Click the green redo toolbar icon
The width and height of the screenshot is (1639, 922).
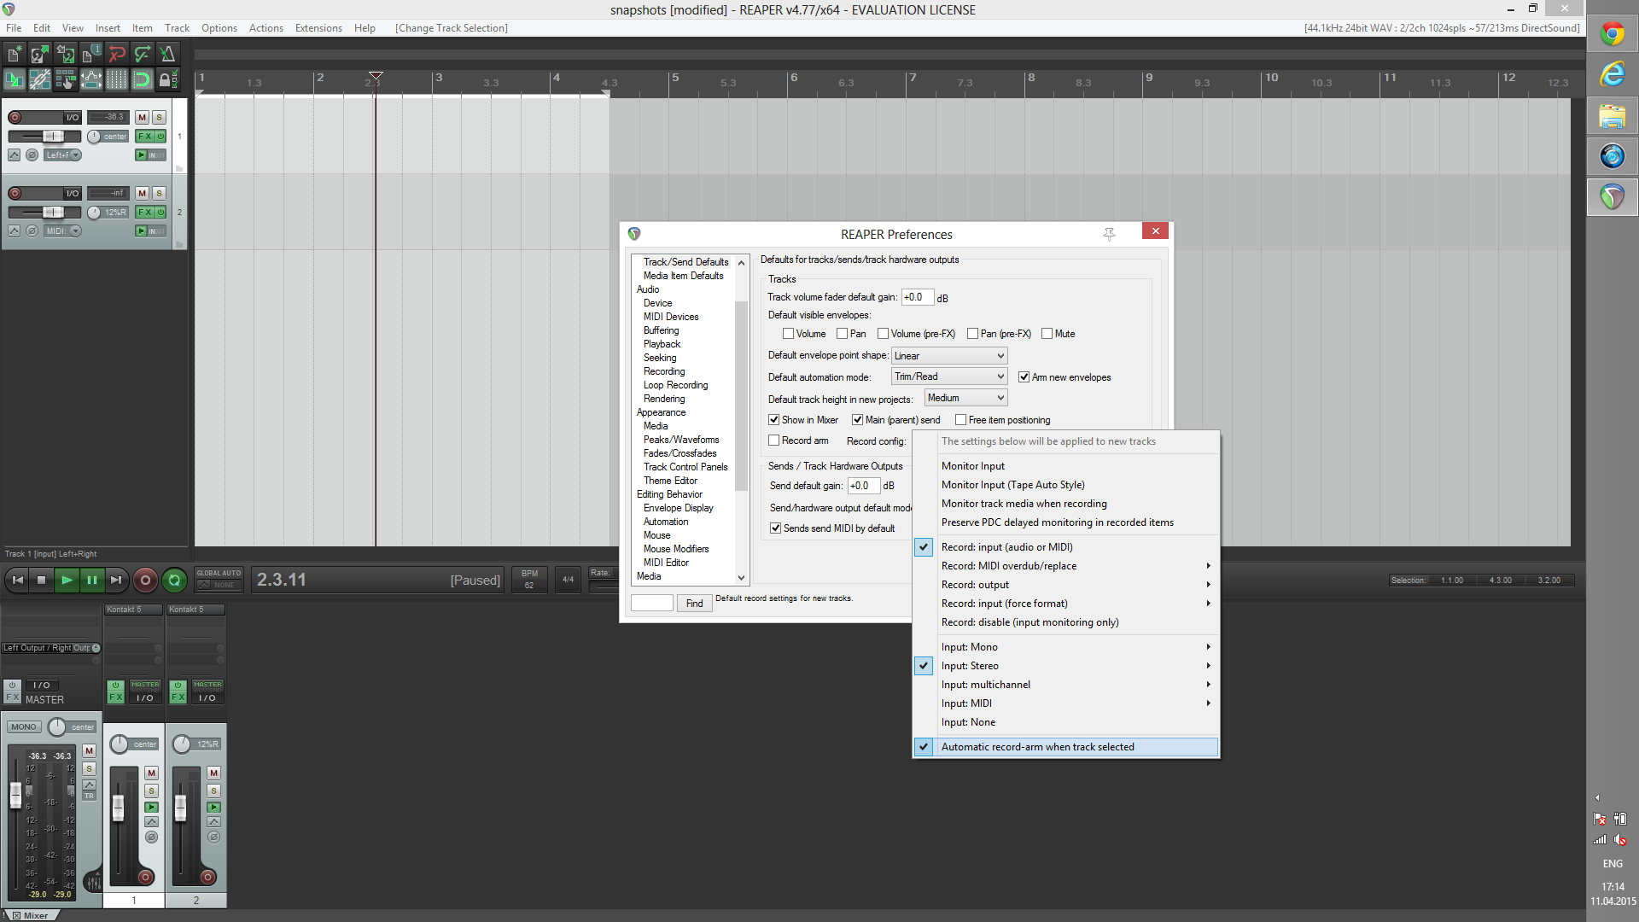point(143,55)
